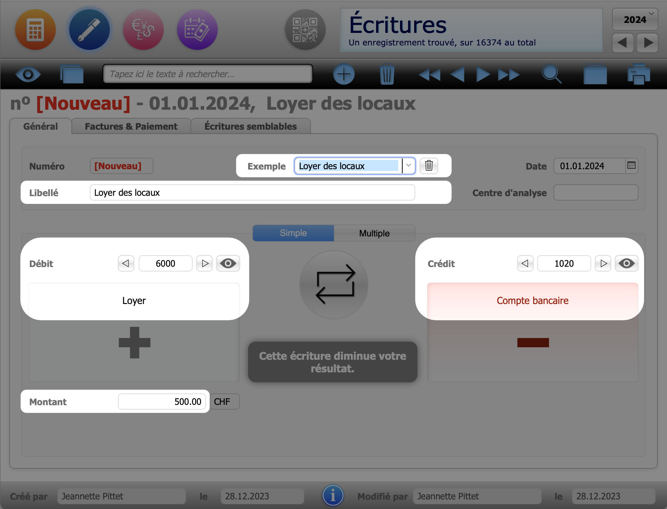Viewport: 667px width, 509px height.
Task: Click the folder icon in the toolbar
Action: (x=595, y=74)
